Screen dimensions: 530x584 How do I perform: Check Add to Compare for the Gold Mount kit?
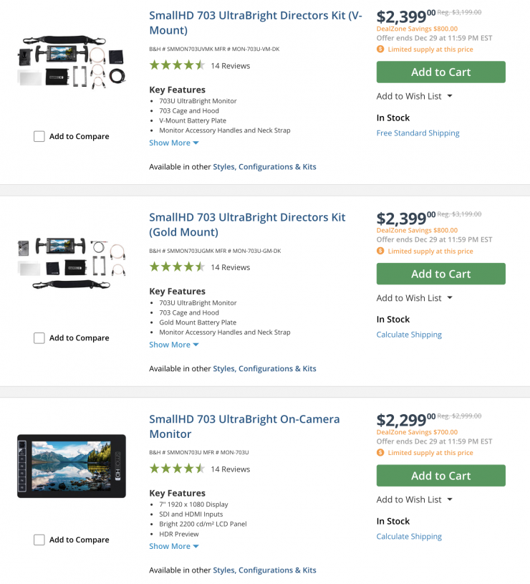(x=39, y=338)
